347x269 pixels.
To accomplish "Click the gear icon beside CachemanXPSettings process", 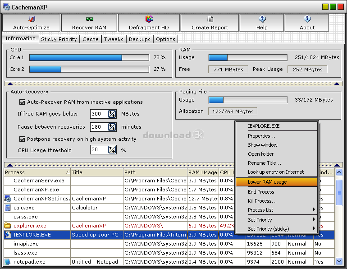I will [8, 199].
